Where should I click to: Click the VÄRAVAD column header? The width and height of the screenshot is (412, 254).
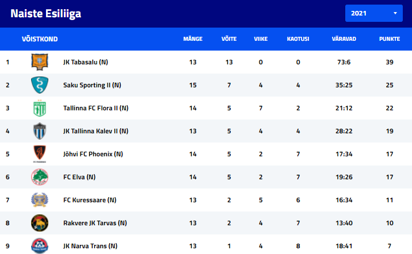(x=344, y=39)
